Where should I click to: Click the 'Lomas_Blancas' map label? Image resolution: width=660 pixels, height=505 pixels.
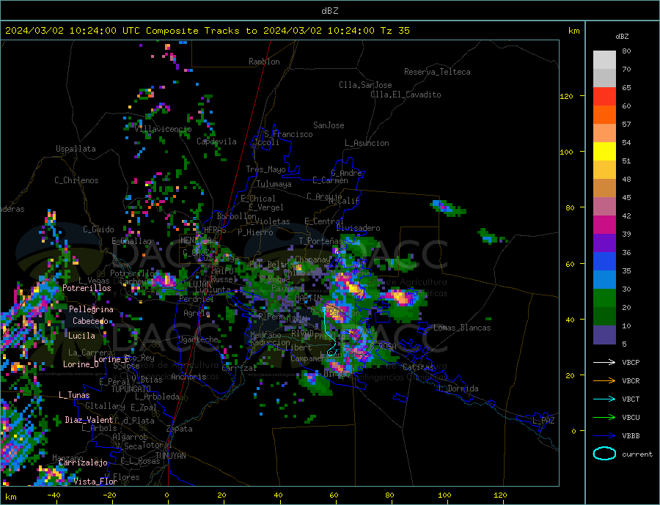pyautogui.click(x=462, y=328)
